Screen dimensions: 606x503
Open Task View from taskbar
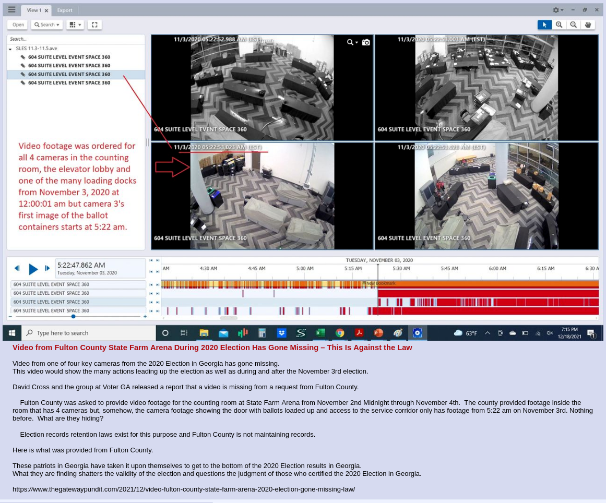184,333
